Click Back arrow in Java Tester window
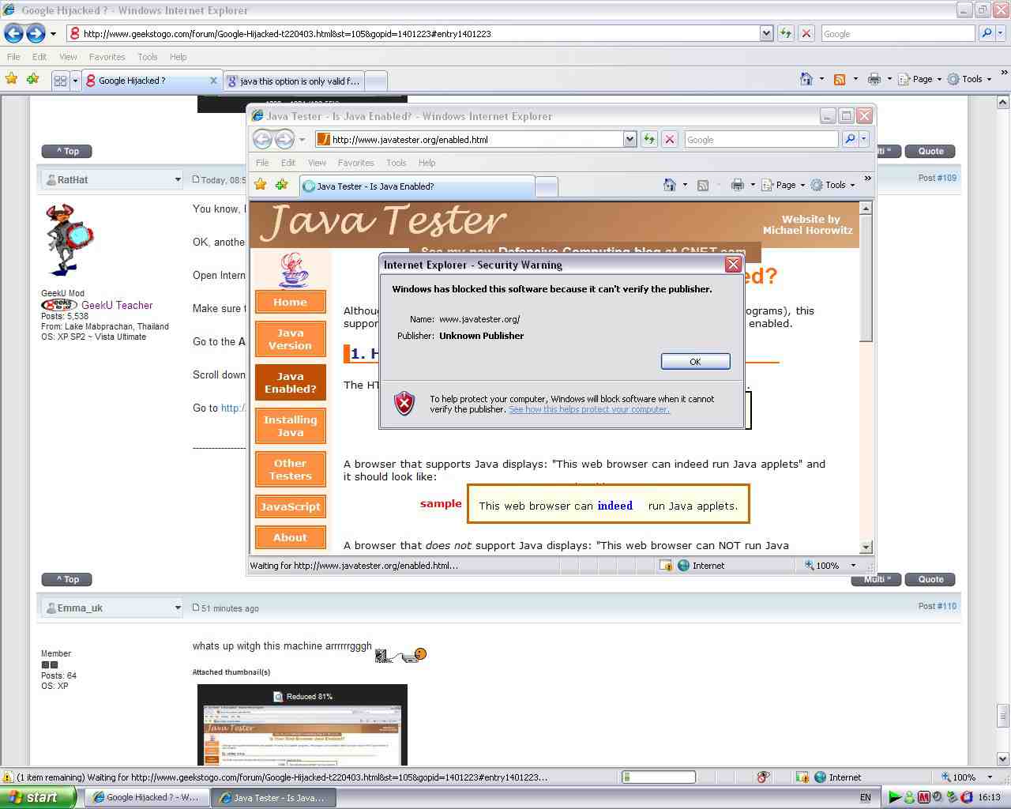The height and width of the screenshot is (809, 1011). [262, 139]
